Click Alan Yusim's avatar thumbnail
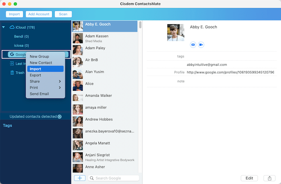 coord(78,74)
